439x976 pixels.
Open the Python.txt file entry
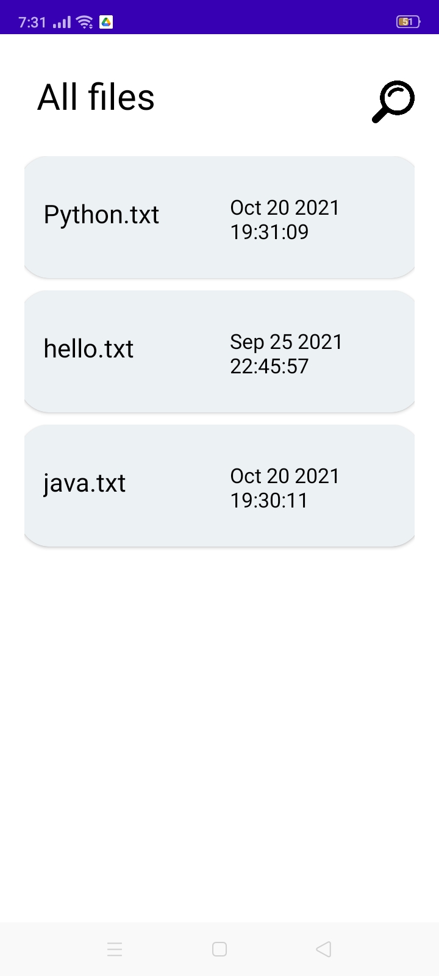coord(219,217)
